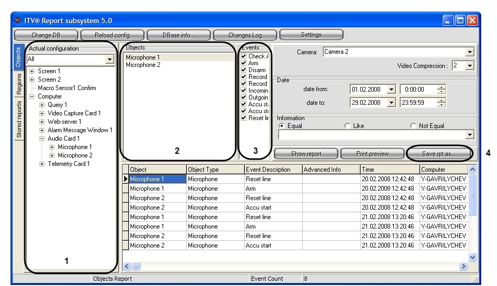Uncheck the Disarm event checkbox

point(243,70)
